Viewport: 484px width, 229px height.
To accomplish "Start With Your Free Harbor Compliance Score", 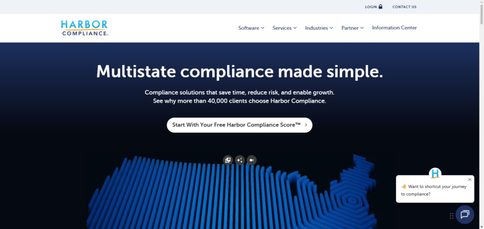I will pos(239,125).
